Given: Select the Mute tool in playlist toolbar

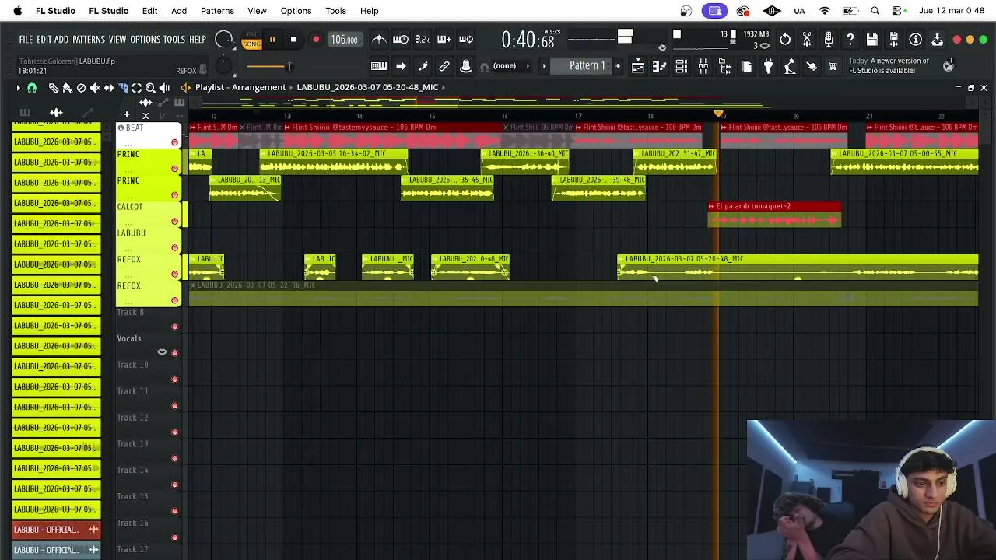Looking at the screenshot, I should [95, 88].
